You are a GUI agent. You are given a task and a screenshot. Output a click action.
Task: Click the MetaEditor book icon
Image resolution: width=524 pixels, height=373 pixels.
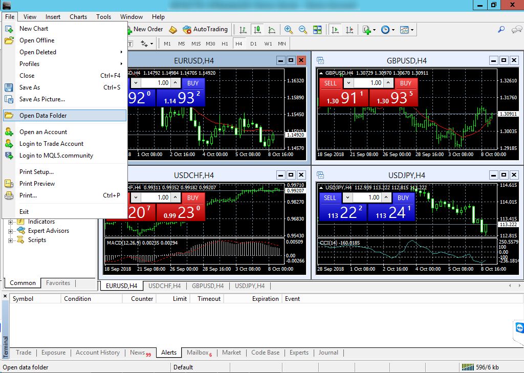click(173, 30)
